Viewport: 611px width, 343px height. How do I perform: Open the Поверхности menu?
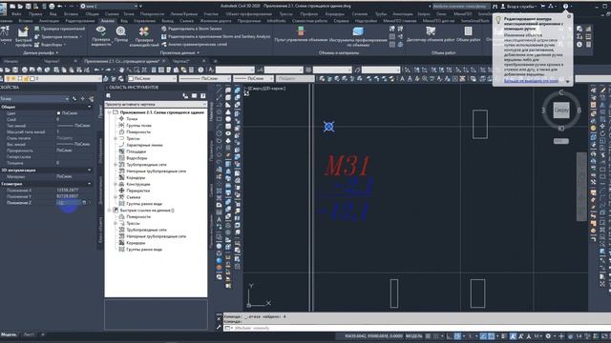click(x=153, y=13)
